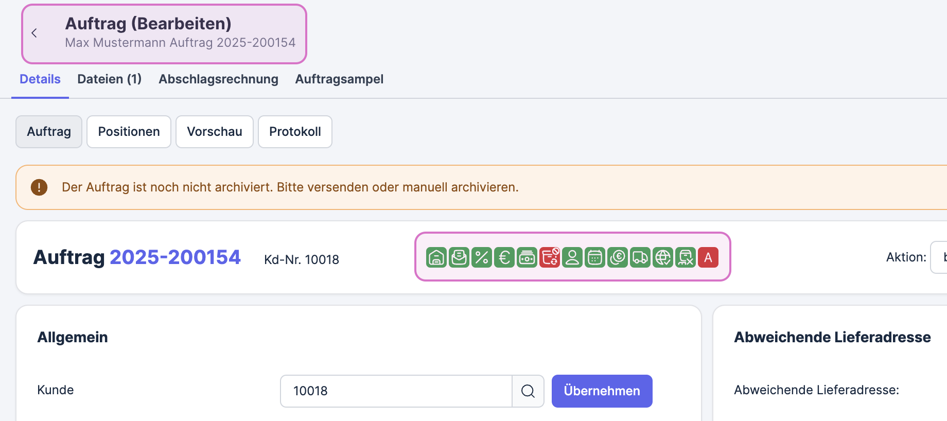Click the euro symbol status icon

click(504, 257)
